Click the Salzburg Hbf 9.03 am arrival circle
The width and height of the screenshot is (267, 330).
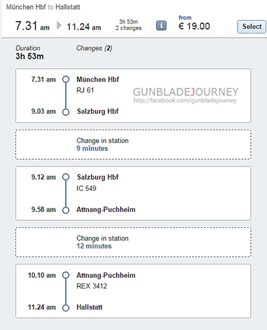(x=65, y=112)
